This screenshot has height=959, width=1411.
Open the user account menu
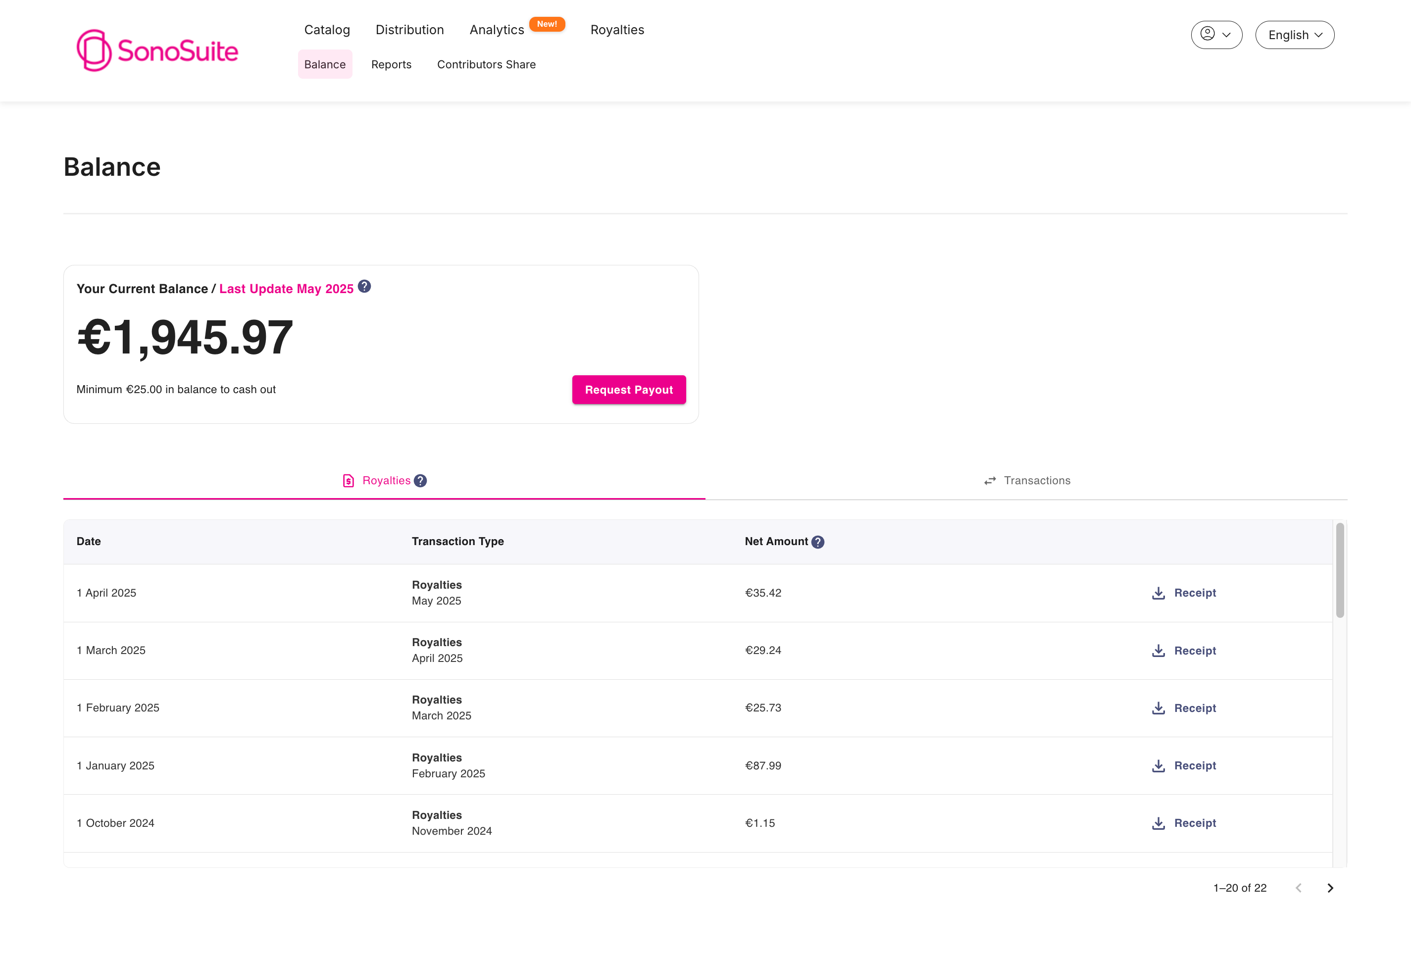click(x=1216, y=35)
